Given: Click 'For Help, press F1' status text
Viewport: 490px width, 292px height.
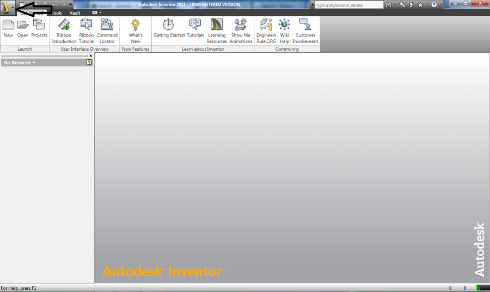Looking at the screenshot, I should (19, 288).
